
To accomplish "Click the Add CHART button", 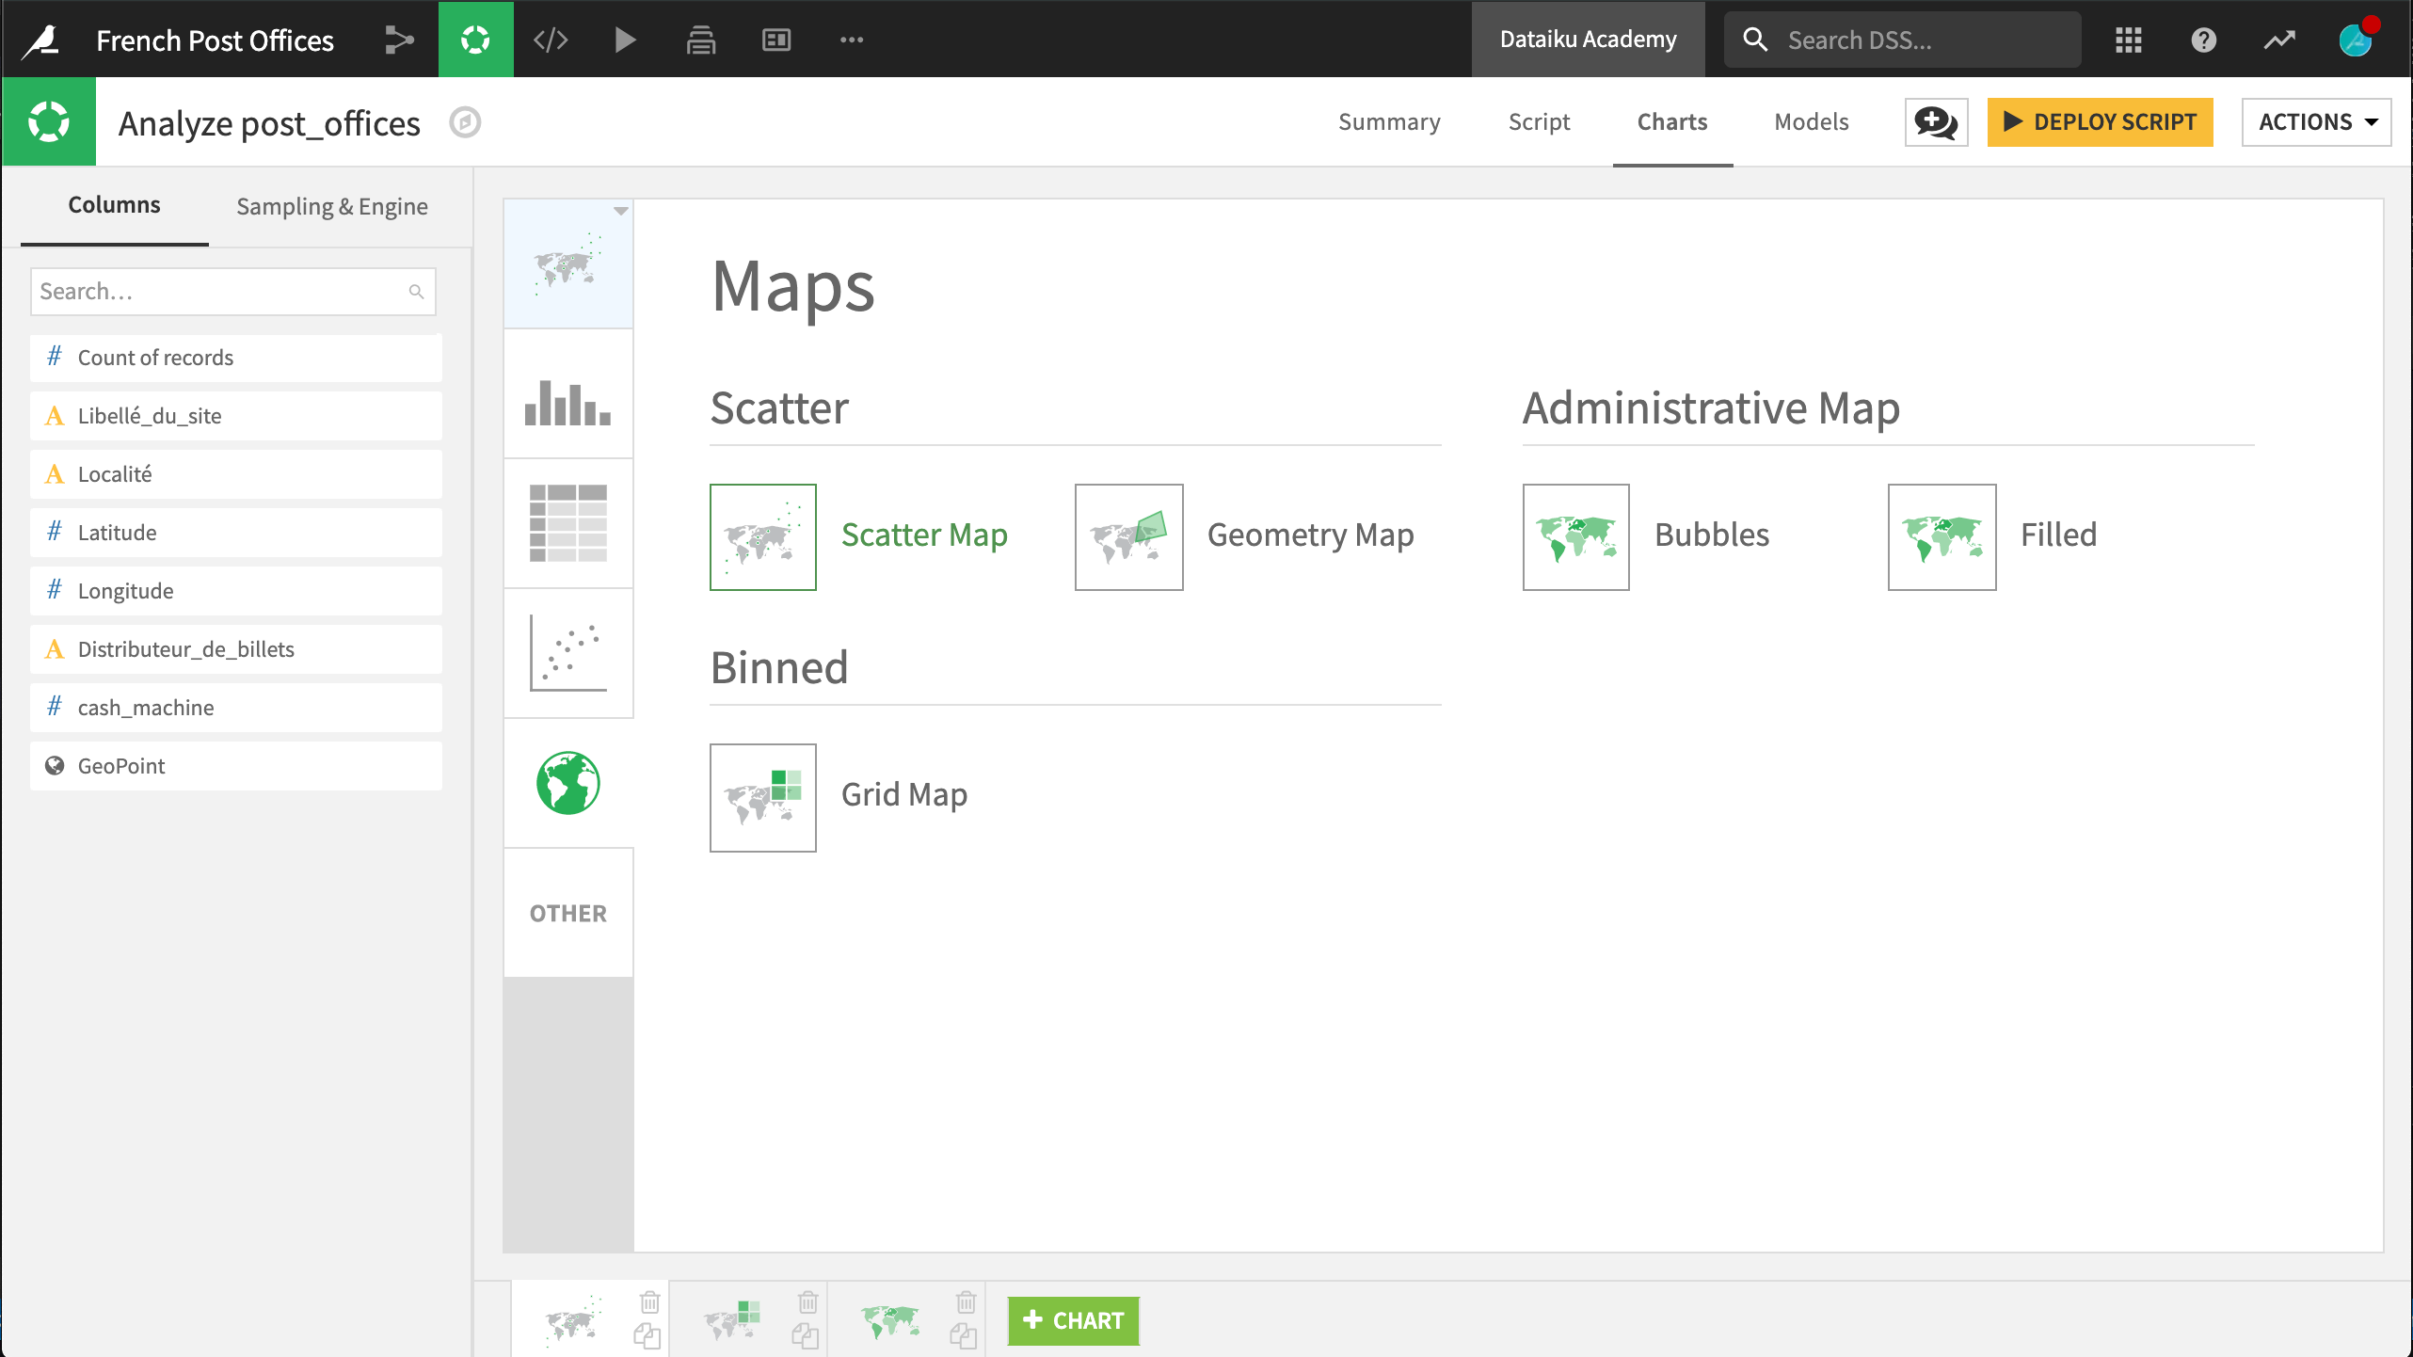I will click(x=1074, y=1320).
